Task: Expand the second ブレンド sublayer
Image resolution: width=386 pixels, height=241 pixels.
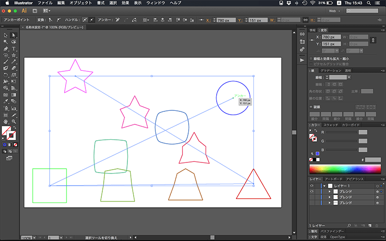Action: coord(330,197)
